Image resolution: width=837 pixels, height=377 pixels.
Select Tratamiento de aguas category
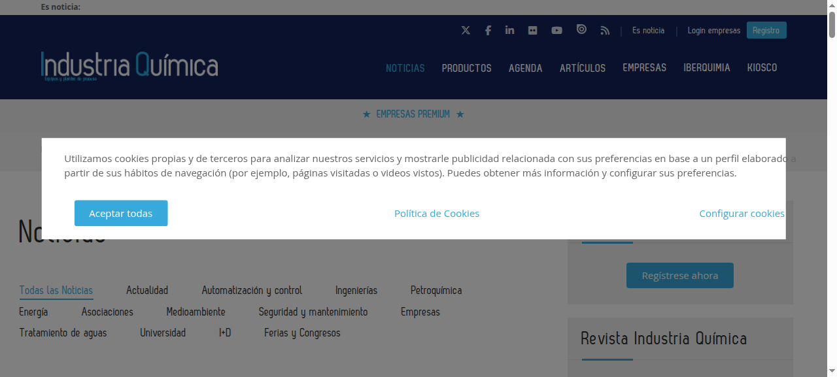coord(63,333)
